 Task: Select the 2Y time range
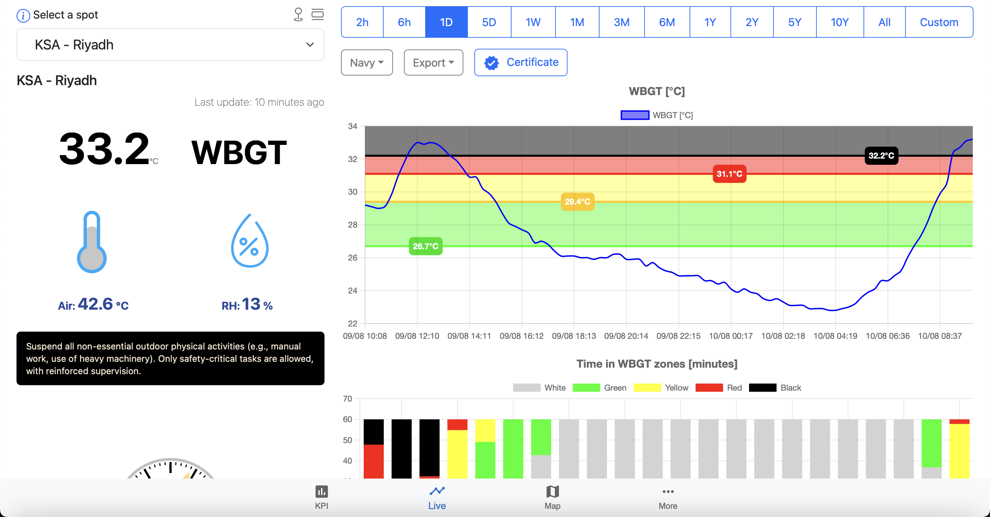[752, 22]
